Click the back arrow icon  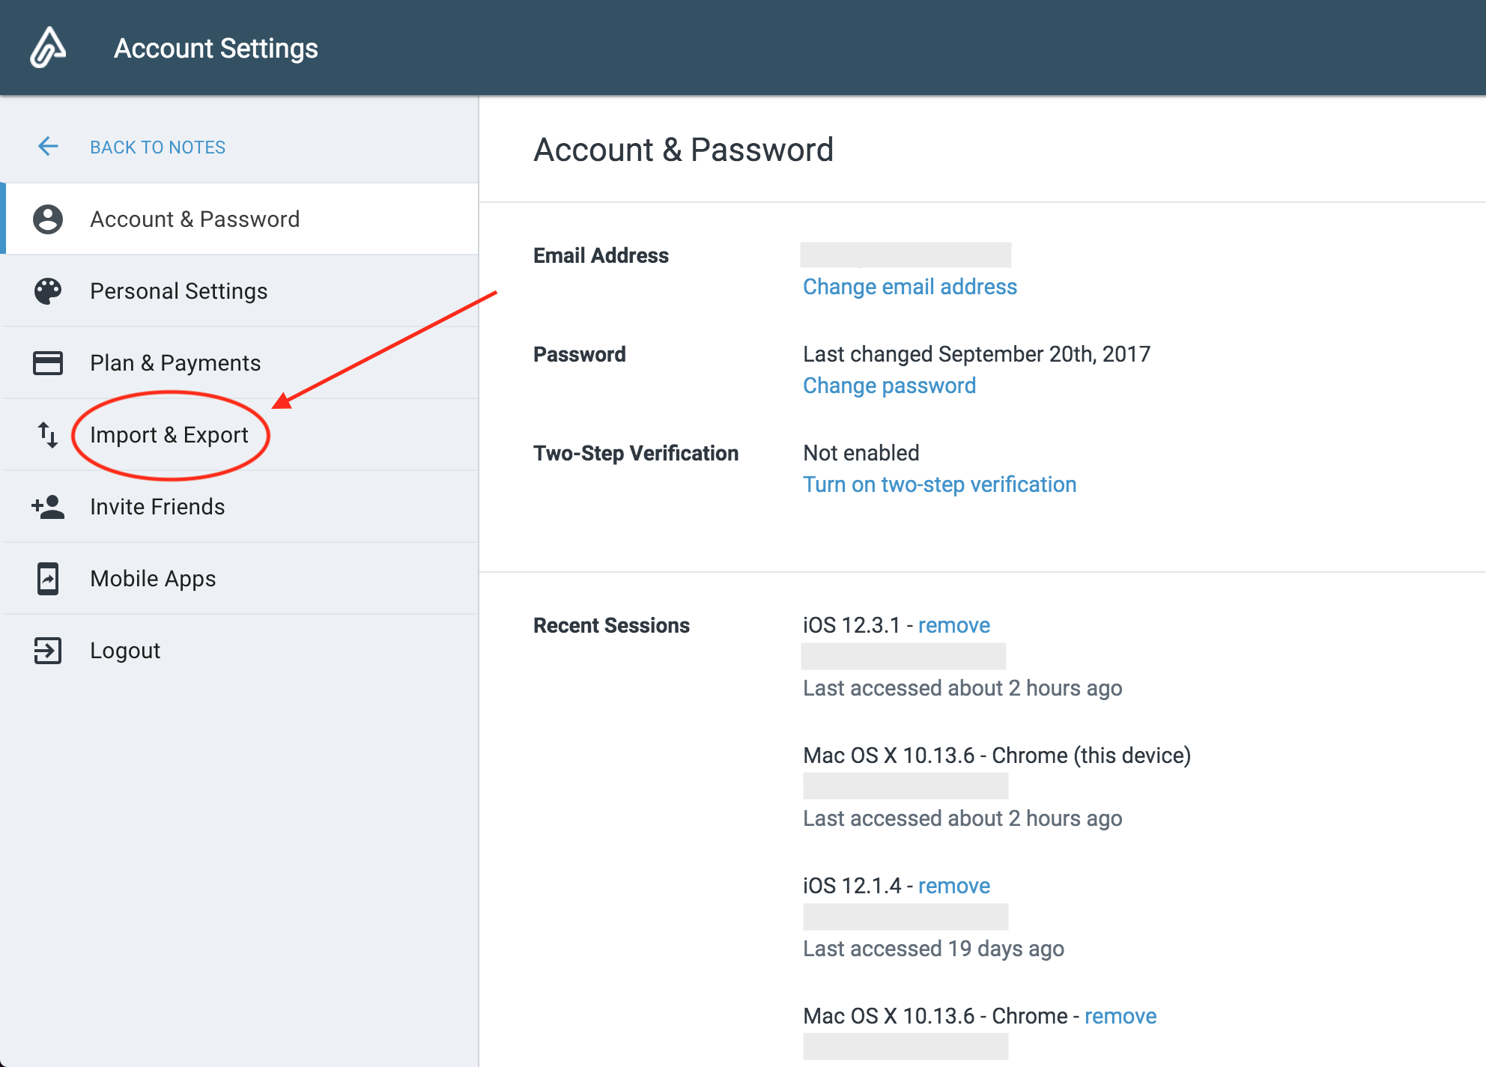coord(48,146)
